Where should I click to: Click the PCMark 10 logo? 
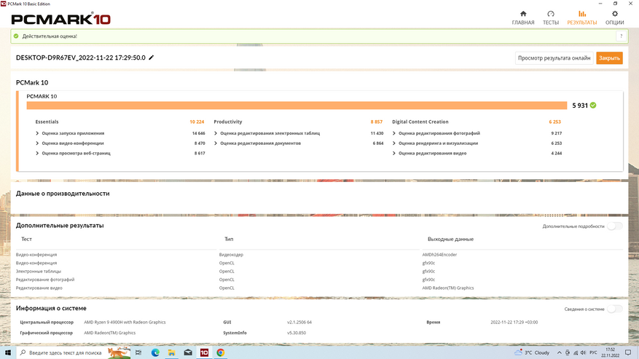pos(60,19)
